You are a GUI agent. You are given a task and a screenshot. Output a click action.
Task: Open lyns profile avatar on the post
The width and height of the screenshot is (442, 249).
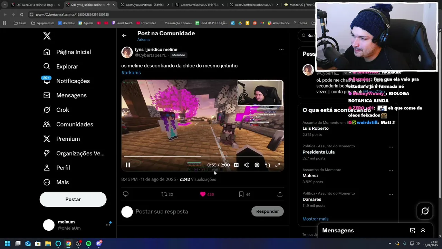pos(127,52)
